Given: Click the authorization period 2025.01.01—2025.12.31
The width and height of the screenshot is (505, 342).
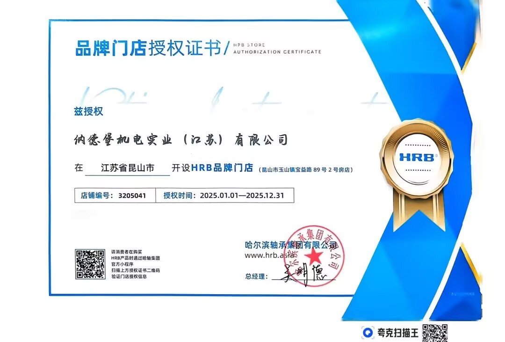Looking at the screenshot, I should pos(242,196).
